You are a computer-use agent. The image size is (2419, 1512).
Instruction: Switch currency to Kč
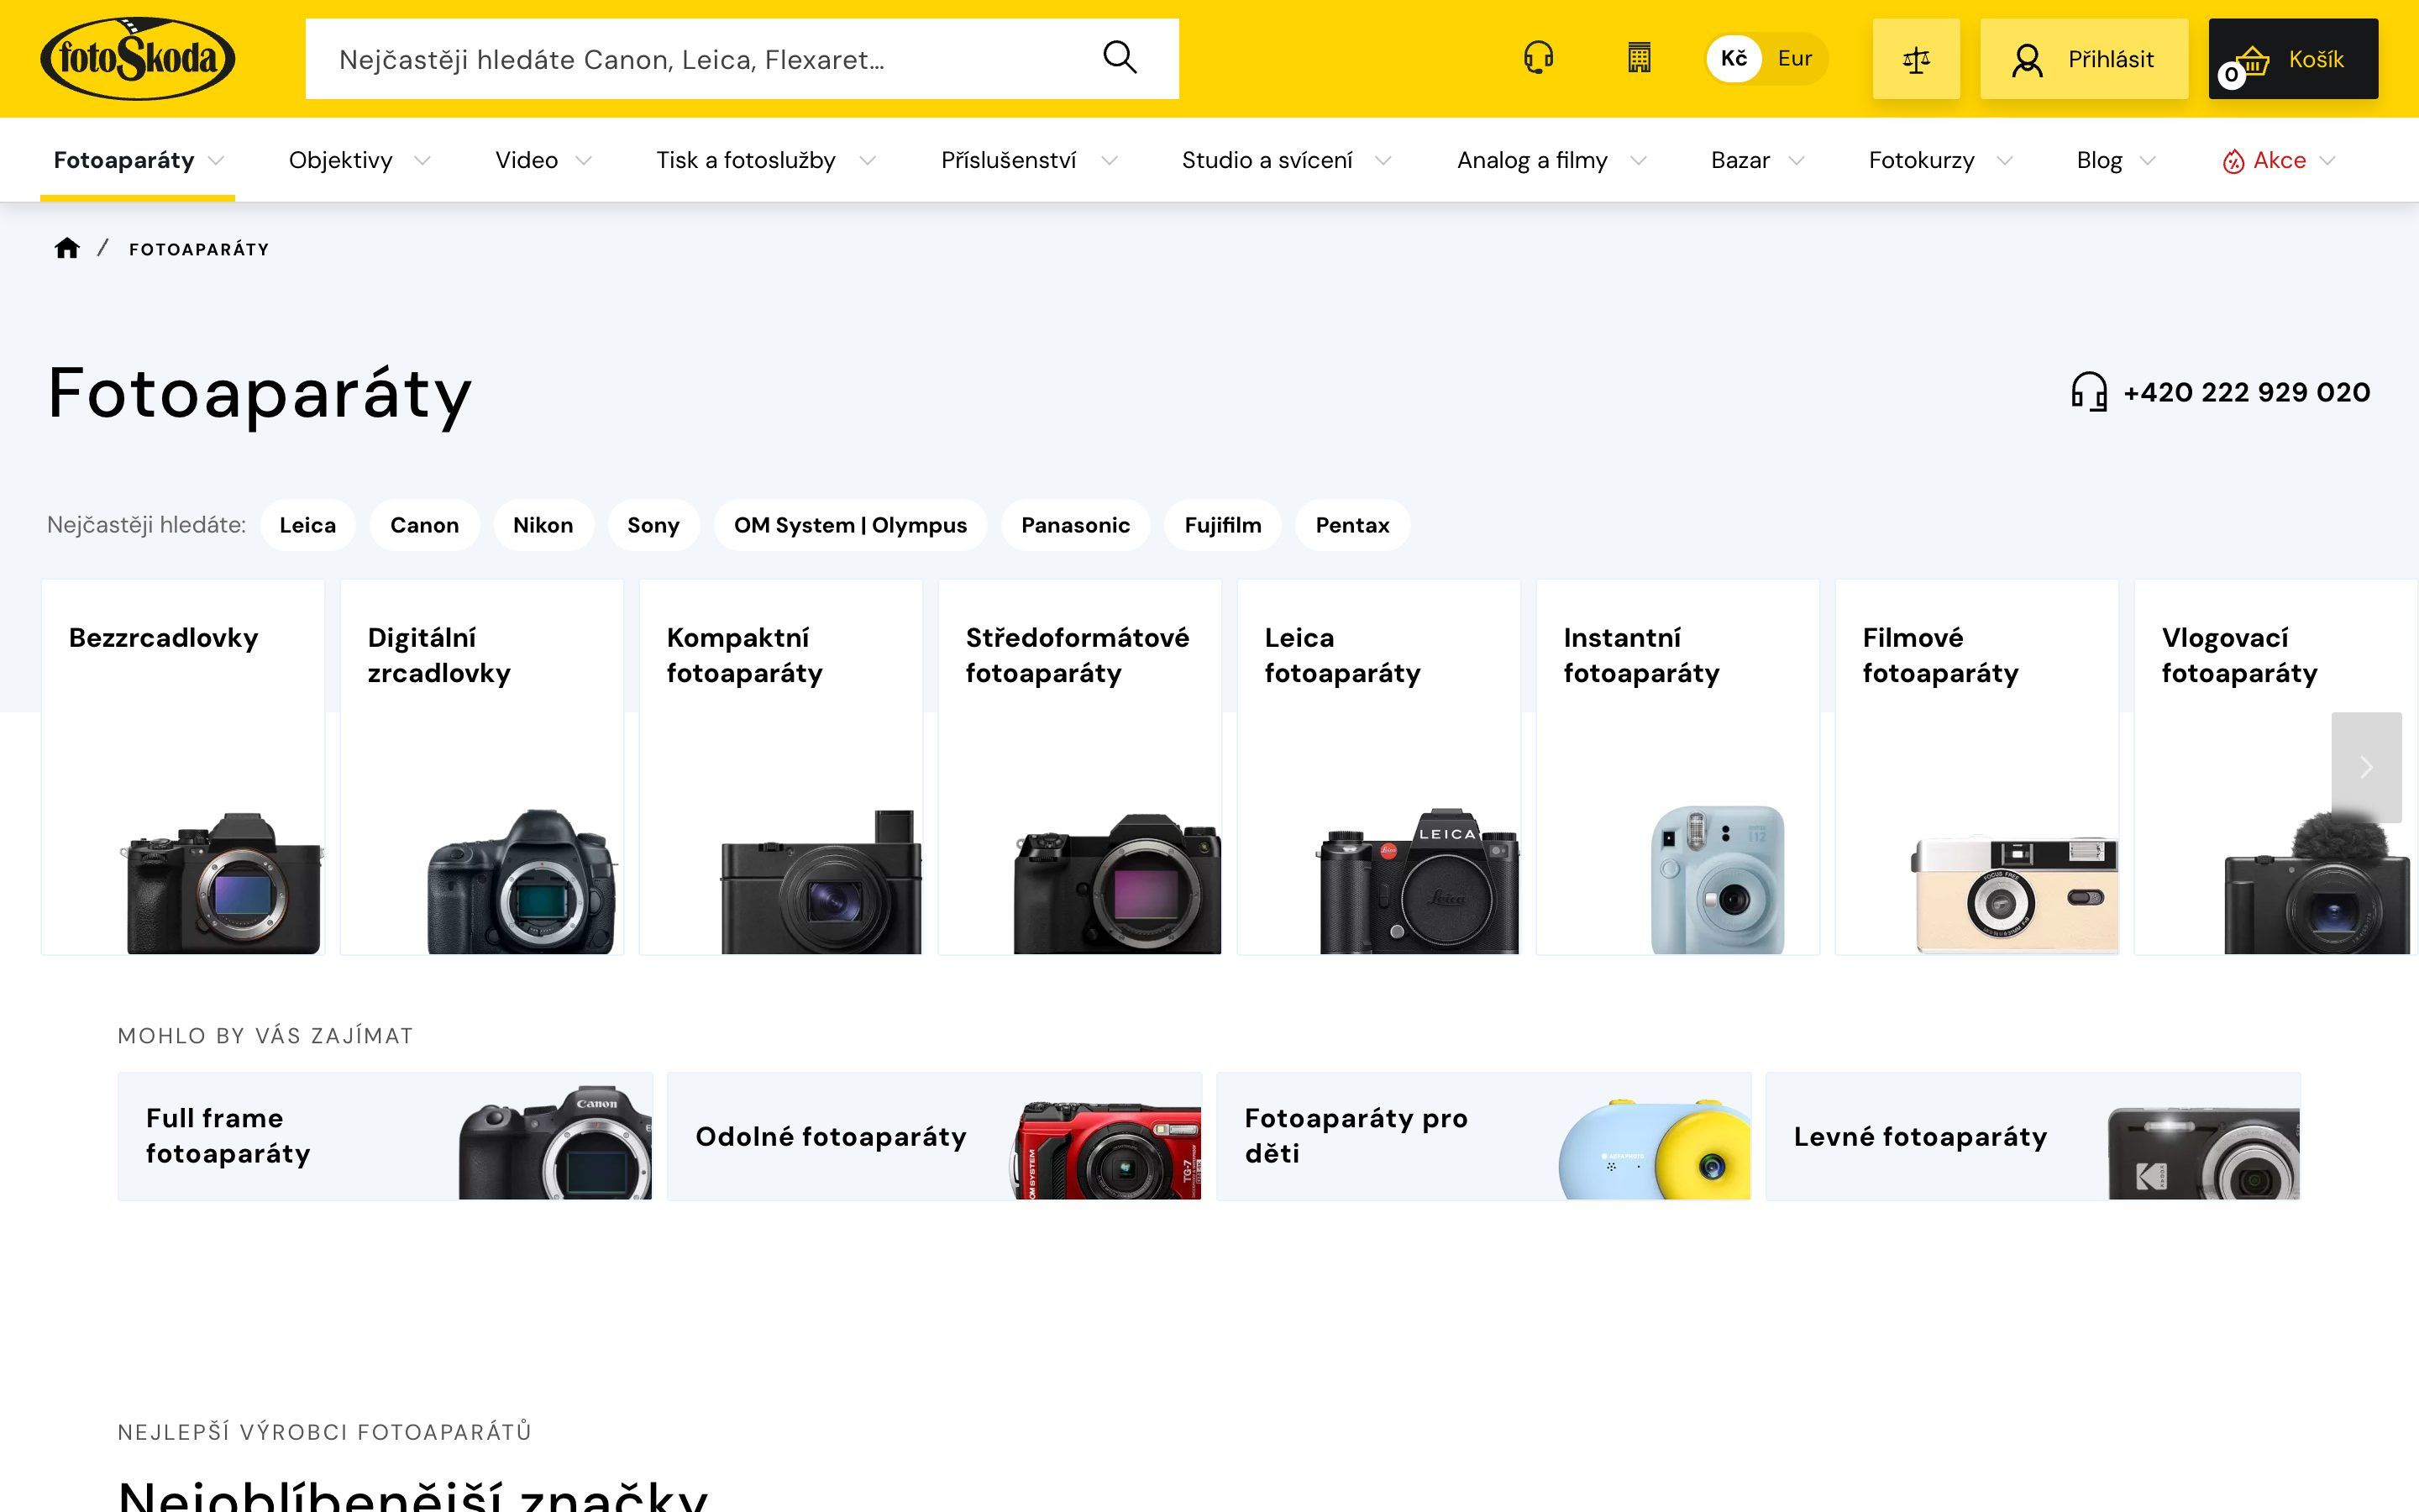[1734, 58]
